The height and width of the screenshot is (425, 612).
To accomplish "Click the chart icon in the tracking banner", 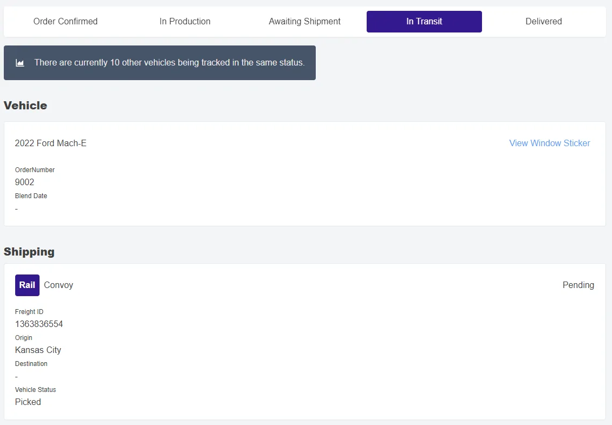I will [x=20, y=63].
